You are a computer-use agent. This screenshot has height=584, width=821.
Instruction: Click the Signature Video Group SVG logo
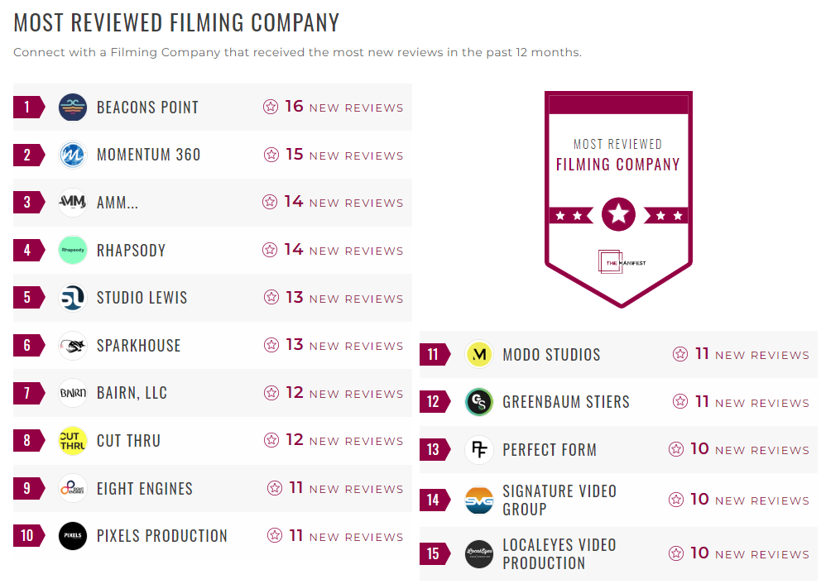(479, 500)
